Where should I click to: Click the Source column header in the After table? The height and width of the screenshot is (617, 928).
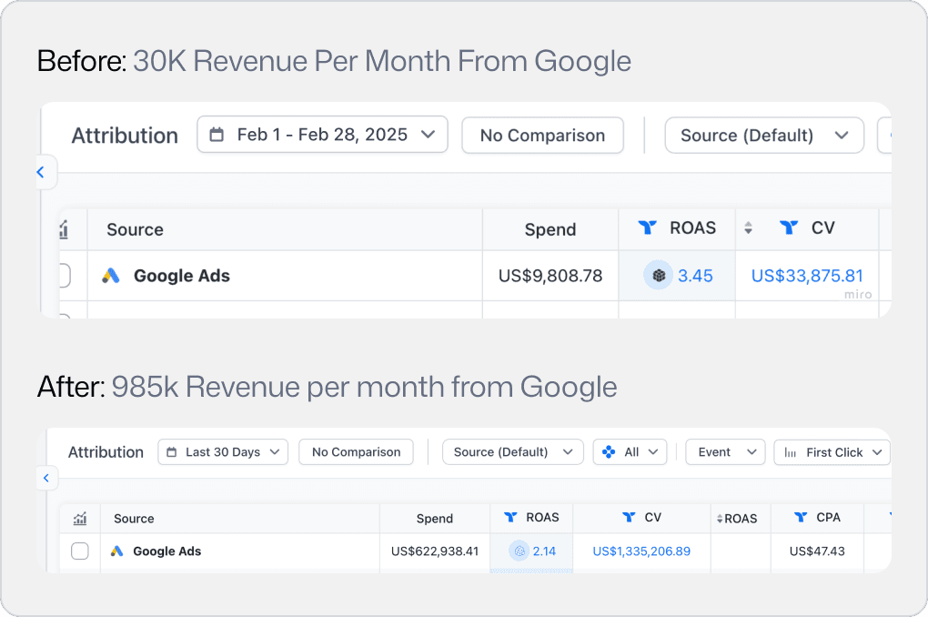[134, 519]
